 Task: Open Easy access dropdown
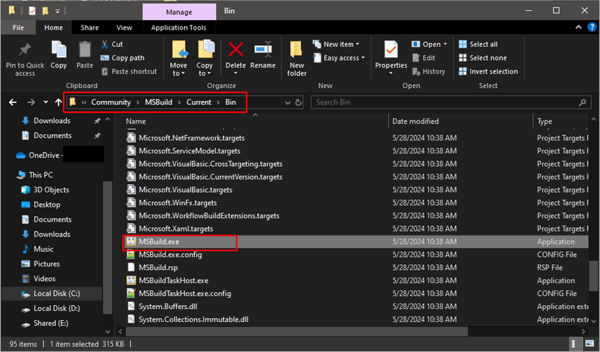pyautogui.click(x=338, y=58)
